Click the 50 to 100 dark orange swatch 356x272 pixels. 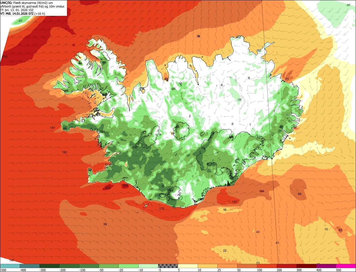click(247, 266)
